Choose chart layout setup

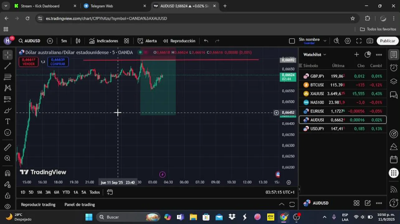tap(292, 41)
